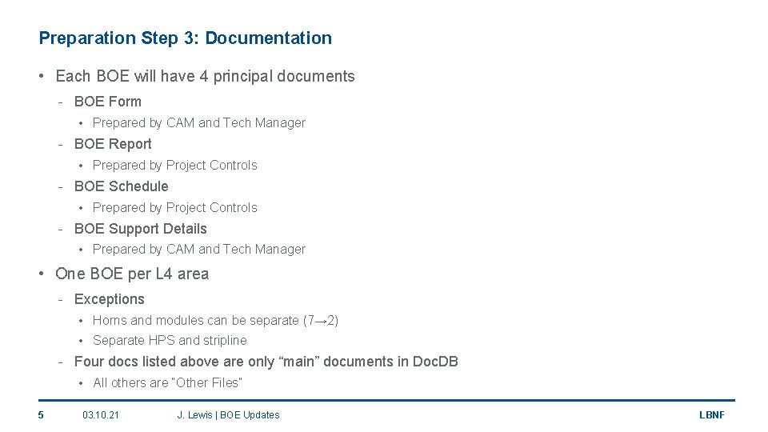Screen dimensions: 768x432
Task: Click the LBNF label in footer
Action: point(712,415)
